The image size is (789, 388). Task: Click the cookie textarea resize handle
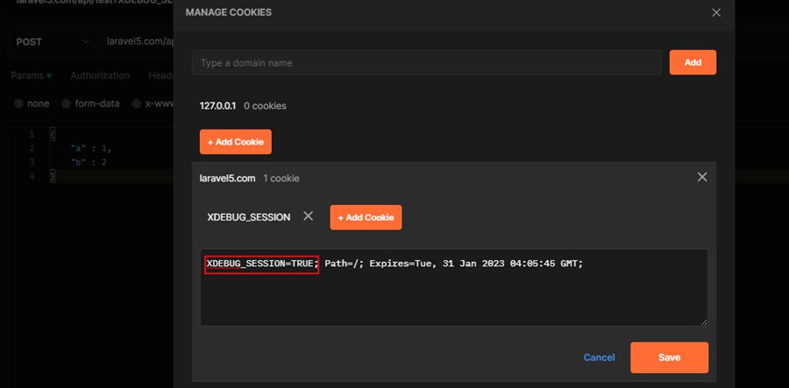[x=703, y=321]
